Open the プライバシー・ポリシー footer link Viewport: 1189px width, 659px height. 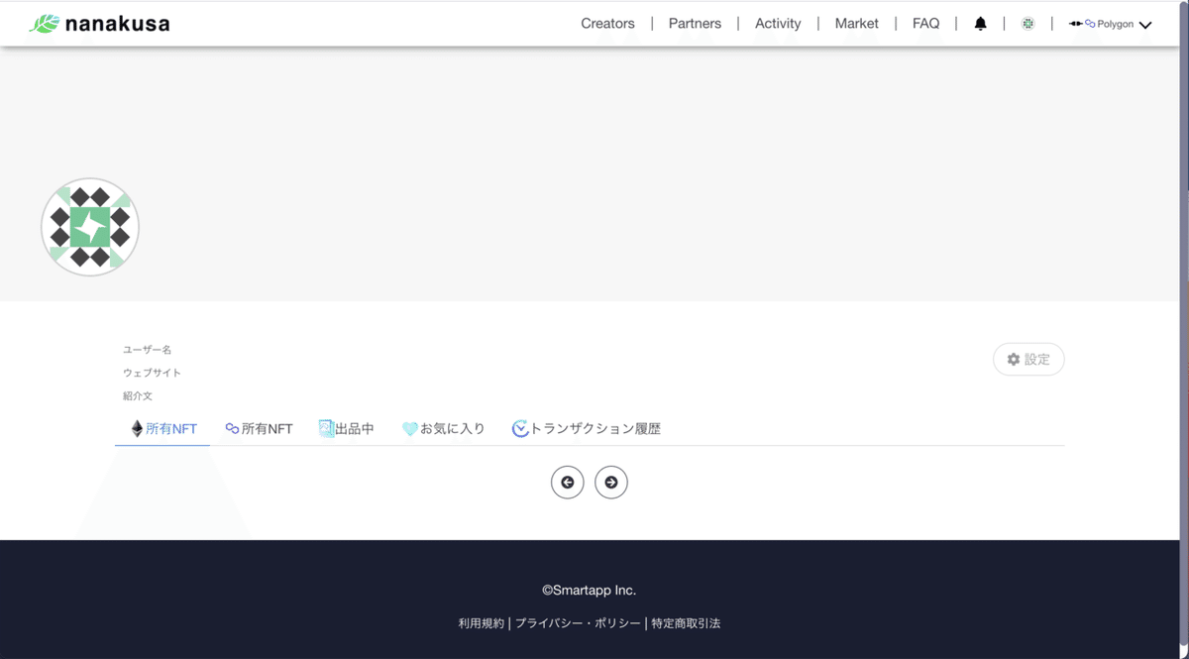[x=577, y=622]
